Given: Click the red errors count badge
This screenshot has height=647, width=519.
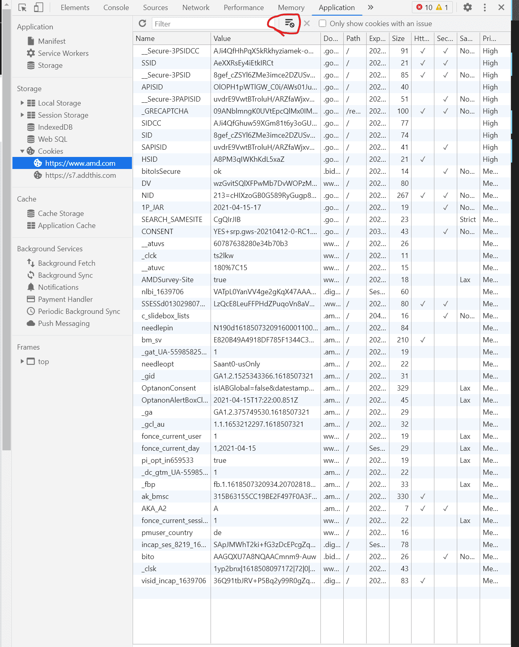Looking at the screenshot, I should 424,8.
